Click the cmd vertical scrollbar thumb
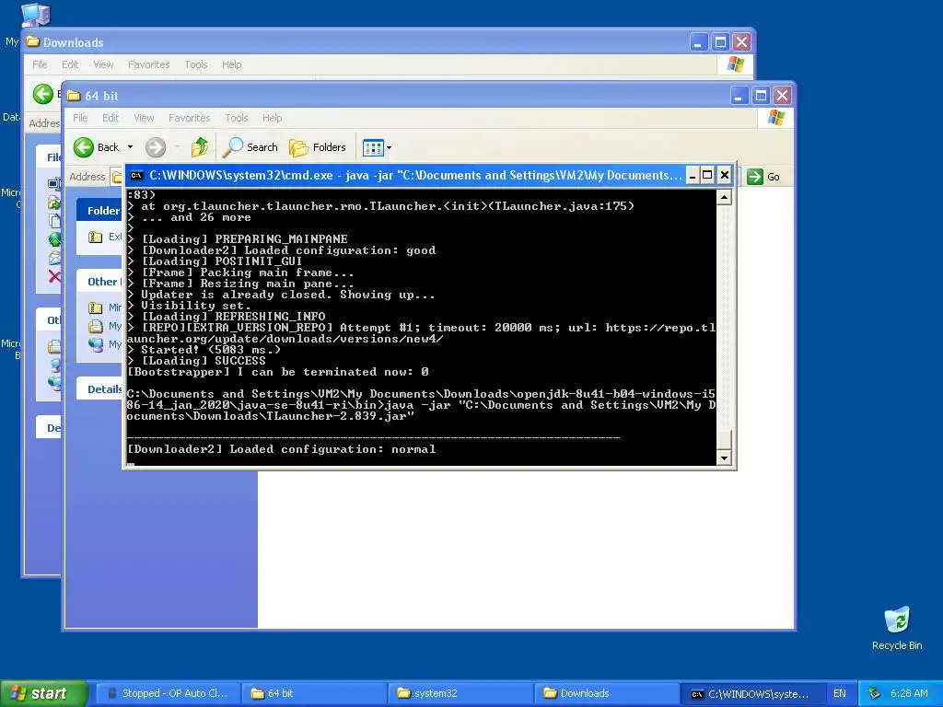Screen dimensions: 943x707 [x=724, y=440]
